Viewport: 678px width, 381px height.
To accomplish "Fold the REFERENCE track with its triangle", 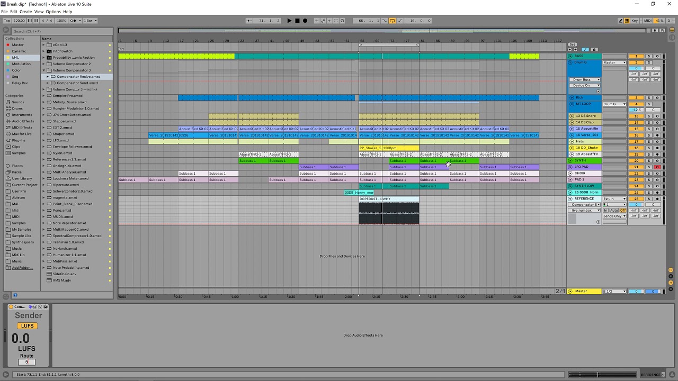I will [570, 199].
